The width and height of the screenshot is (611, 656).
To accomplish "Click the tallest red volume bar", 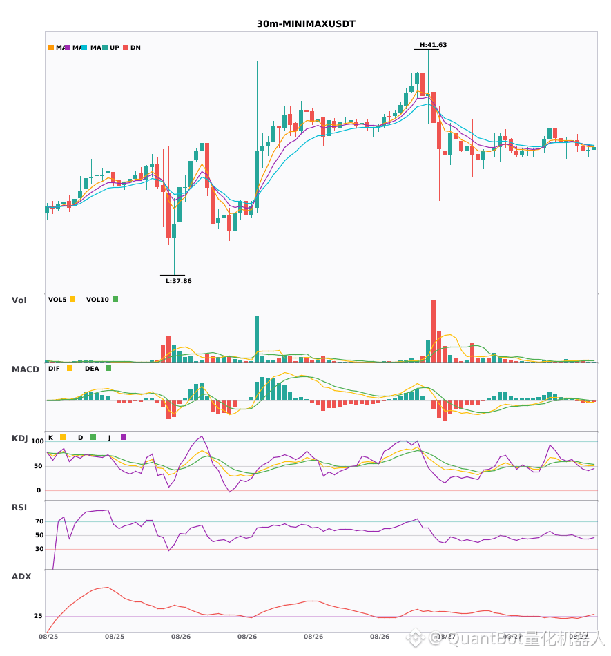I will coord(434,331).
